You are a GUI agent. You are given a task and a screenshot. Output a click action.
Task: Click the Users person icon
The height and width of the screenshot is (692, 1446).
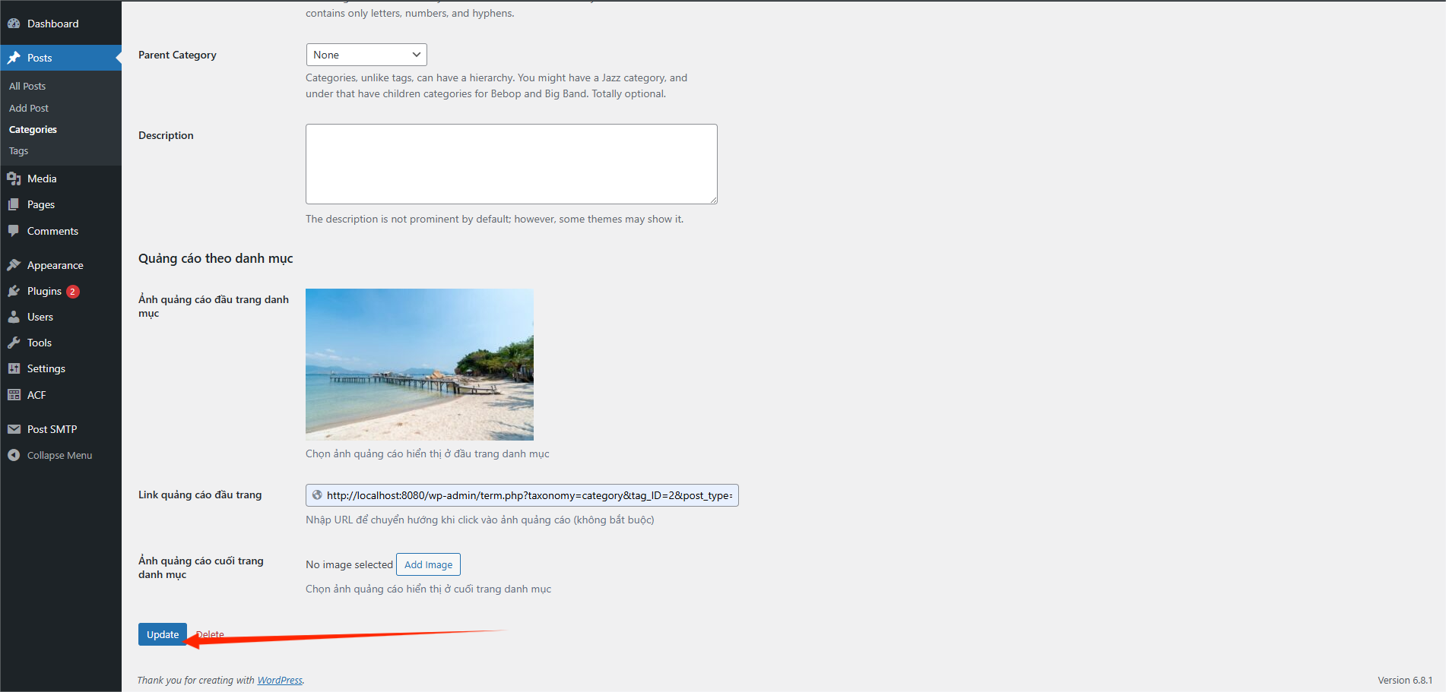14,317
